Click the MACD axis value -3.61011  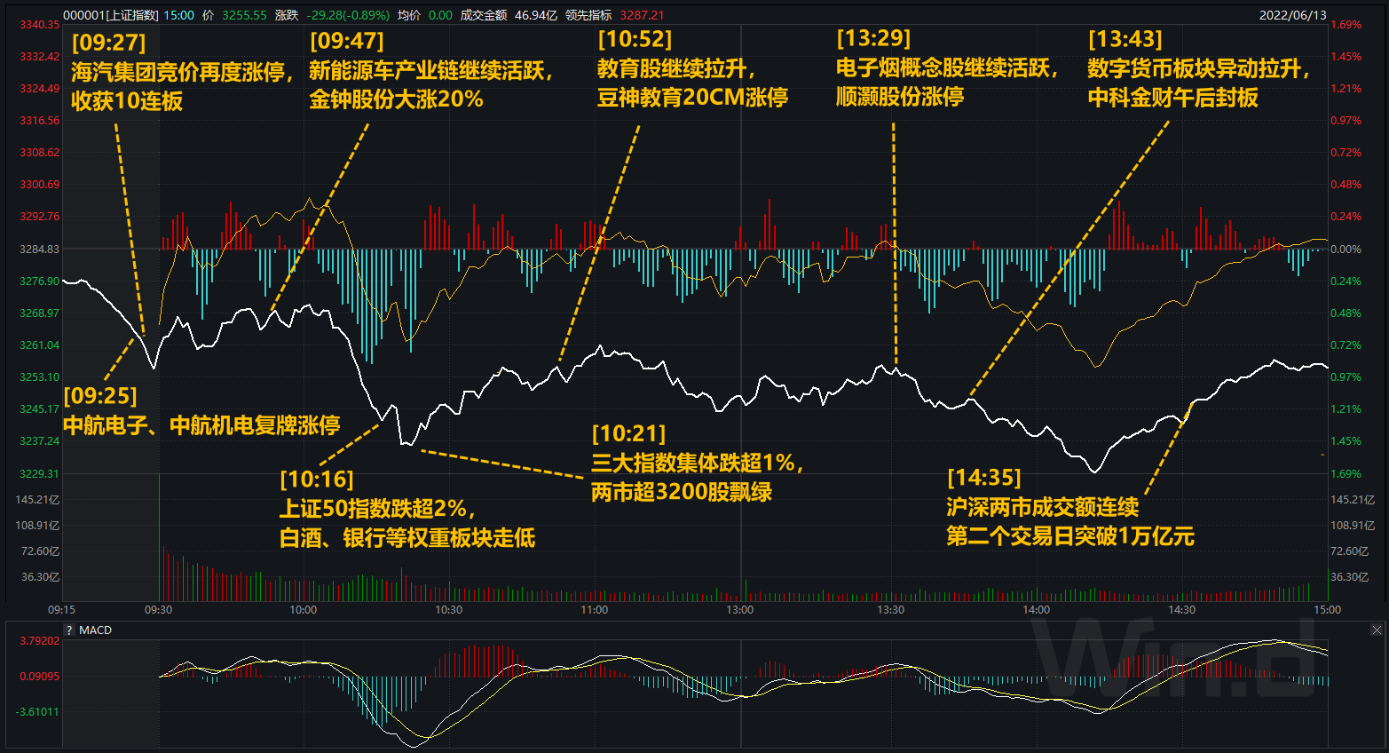[x=38, y=712]
